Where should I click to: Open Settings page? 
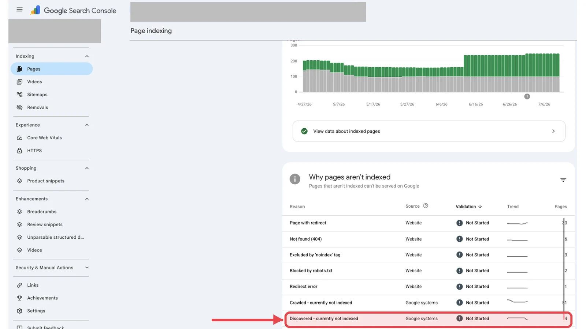click(52, 310)
